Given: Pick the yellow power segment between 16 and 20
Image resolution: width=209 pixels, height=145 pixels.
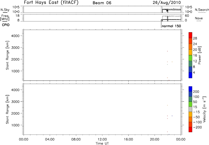Looking at the screenshot, I should [190, 52].
